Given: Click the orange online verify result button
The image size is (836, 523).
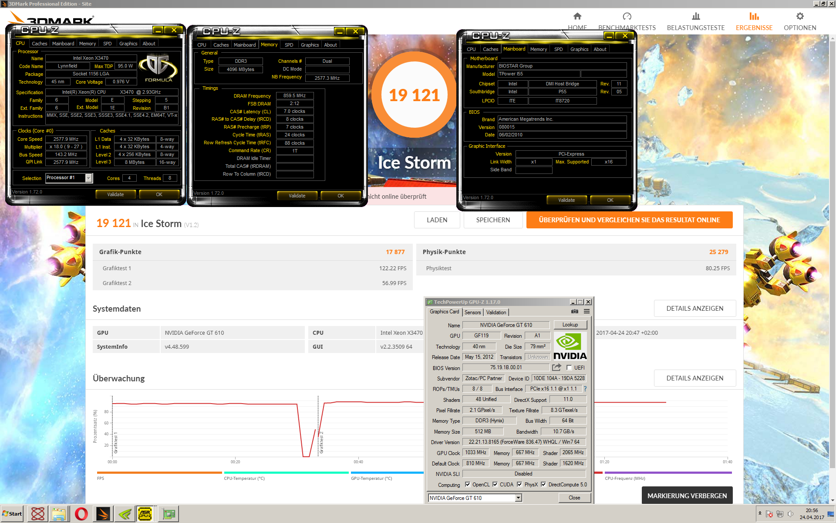Looking at the screenshot, I should (x=629, y=220).
